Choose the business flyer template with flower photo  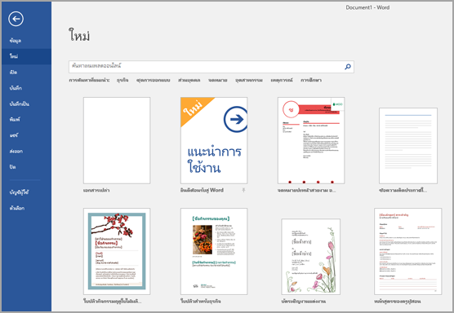click(214, 251)
